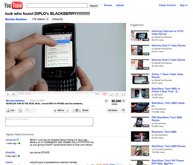Open Blackberry Torch 9800 by theurbanblend
The width and height of the screenshot is (193, 165).
[164, 132]
